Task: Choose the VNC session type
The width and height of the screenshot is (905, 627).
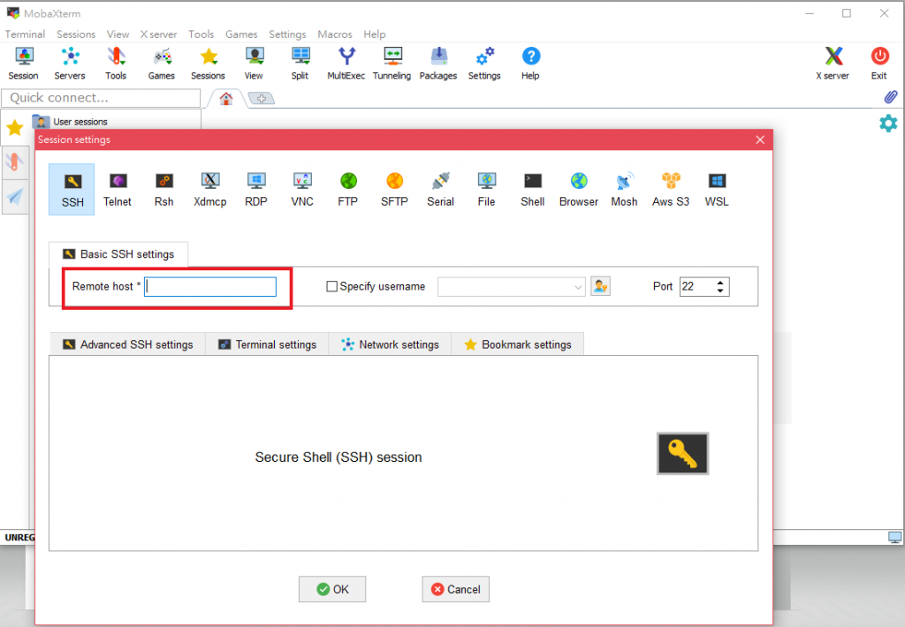Action: (x=302, y=189)
